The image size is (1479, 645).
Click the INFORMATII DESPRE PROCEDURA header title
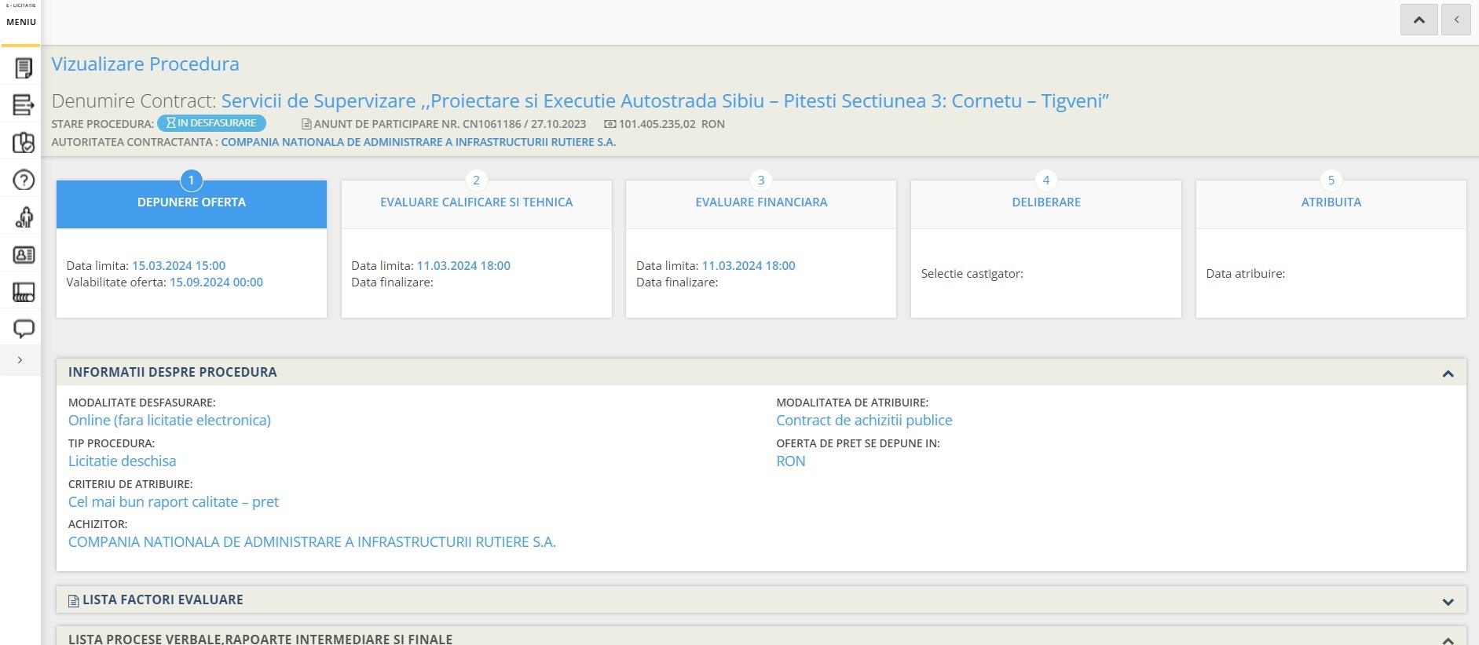point(173,372)
